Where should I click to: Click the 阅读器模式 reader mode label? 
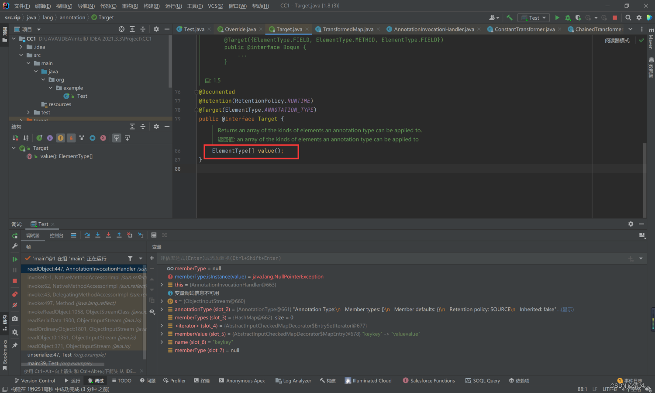tap(617, 41)
